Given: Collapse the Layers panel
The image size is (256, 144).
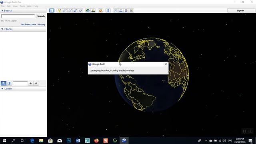Looking at the screenshot, I should [x=2, y=89].
